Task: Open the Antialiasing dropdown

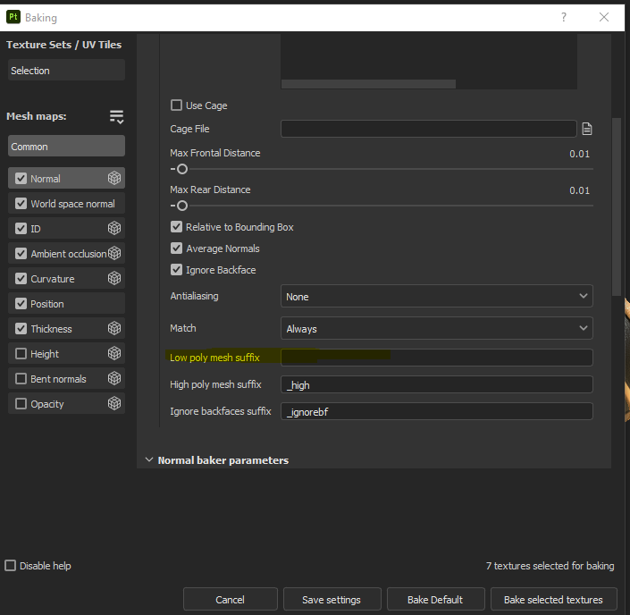Action: [x=436, y=296]
